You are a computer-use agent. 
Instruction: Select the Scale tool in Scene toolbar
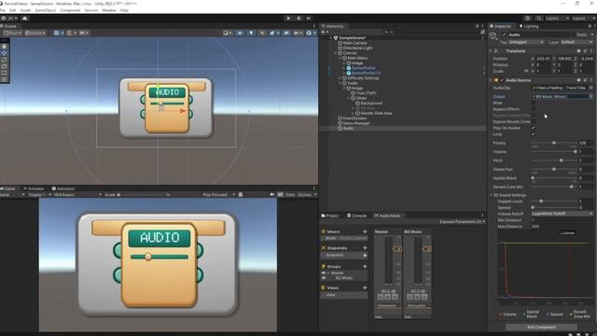(4, 66)
